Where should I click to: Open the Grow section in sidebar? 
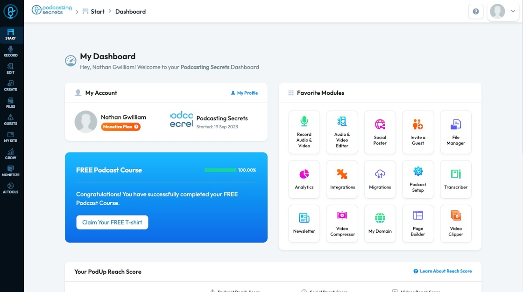[11, 154]
